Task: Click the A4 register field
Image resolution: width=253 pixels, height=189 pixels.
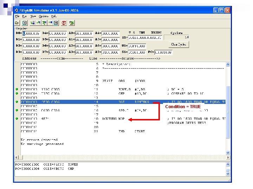Action: coord(111,34)
